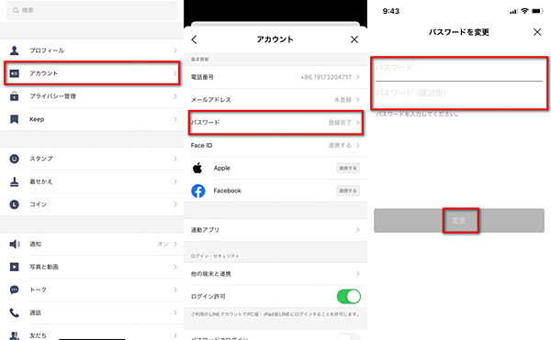Click the ログイン許可 label

208,297
